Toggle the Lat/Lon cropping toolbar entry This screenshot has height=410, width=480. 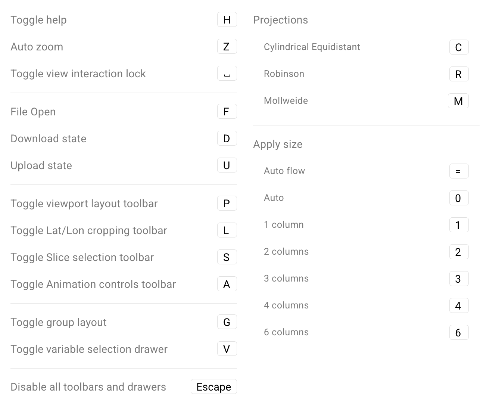(227, 230)
